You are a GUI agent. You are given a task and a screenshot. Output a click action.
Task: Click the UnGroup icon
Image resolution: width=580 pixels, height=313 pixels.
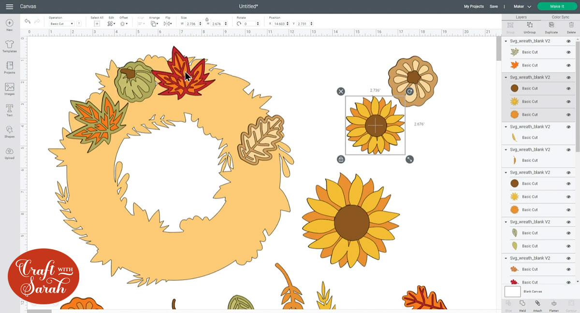pyautogui.click(x=530, y=27)
